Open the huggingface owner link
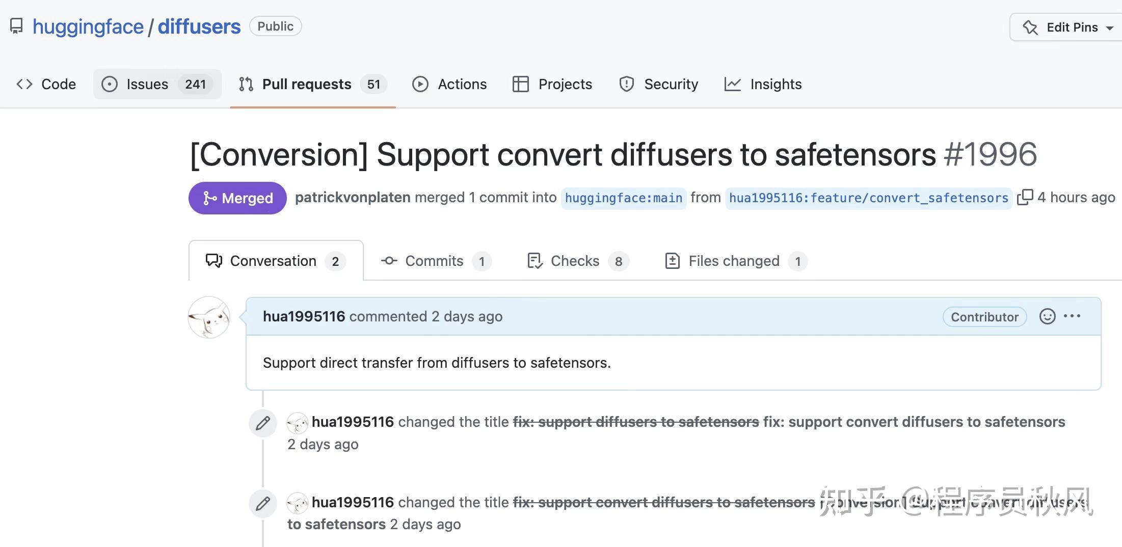1122x547 pixels. (88, 26)
